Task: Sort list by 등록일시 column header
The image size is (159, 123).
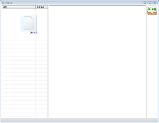Action: (42, 7)
